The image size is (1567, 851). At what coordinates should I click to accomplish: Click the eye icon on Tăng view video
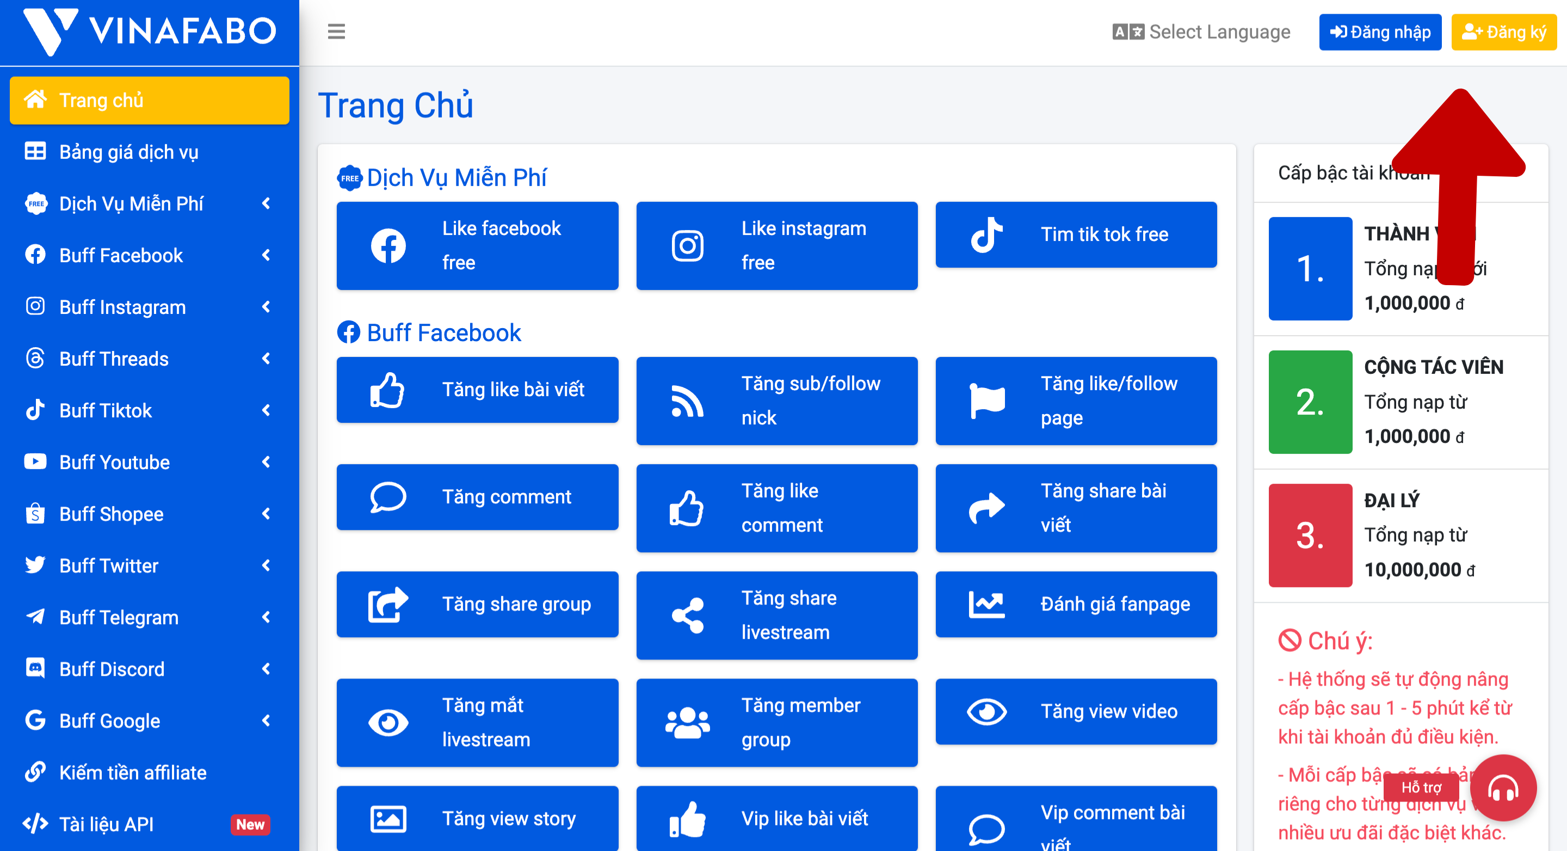tap(986, 712)
